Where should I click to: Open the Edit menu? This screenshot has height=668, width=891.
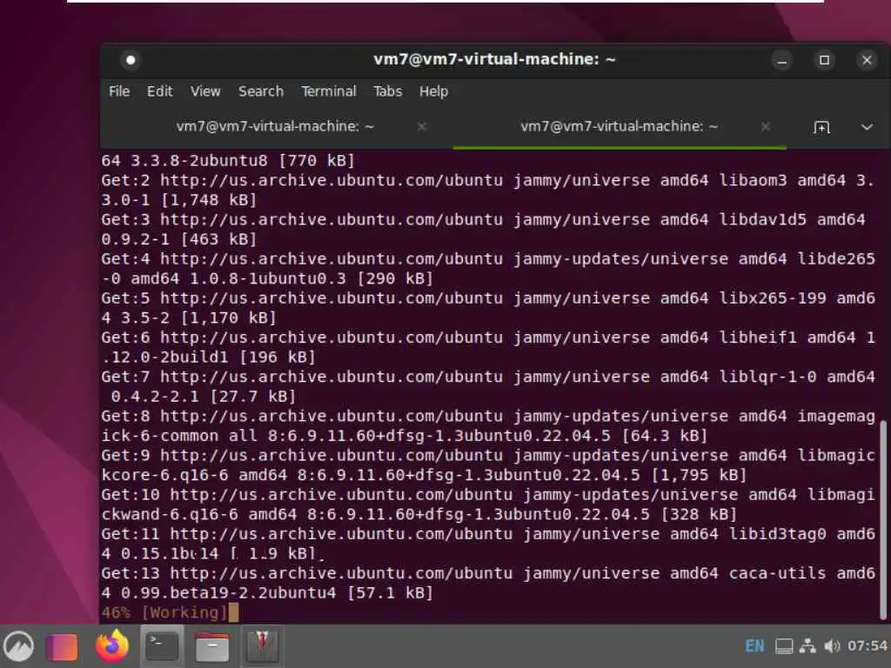coord(160,91)
